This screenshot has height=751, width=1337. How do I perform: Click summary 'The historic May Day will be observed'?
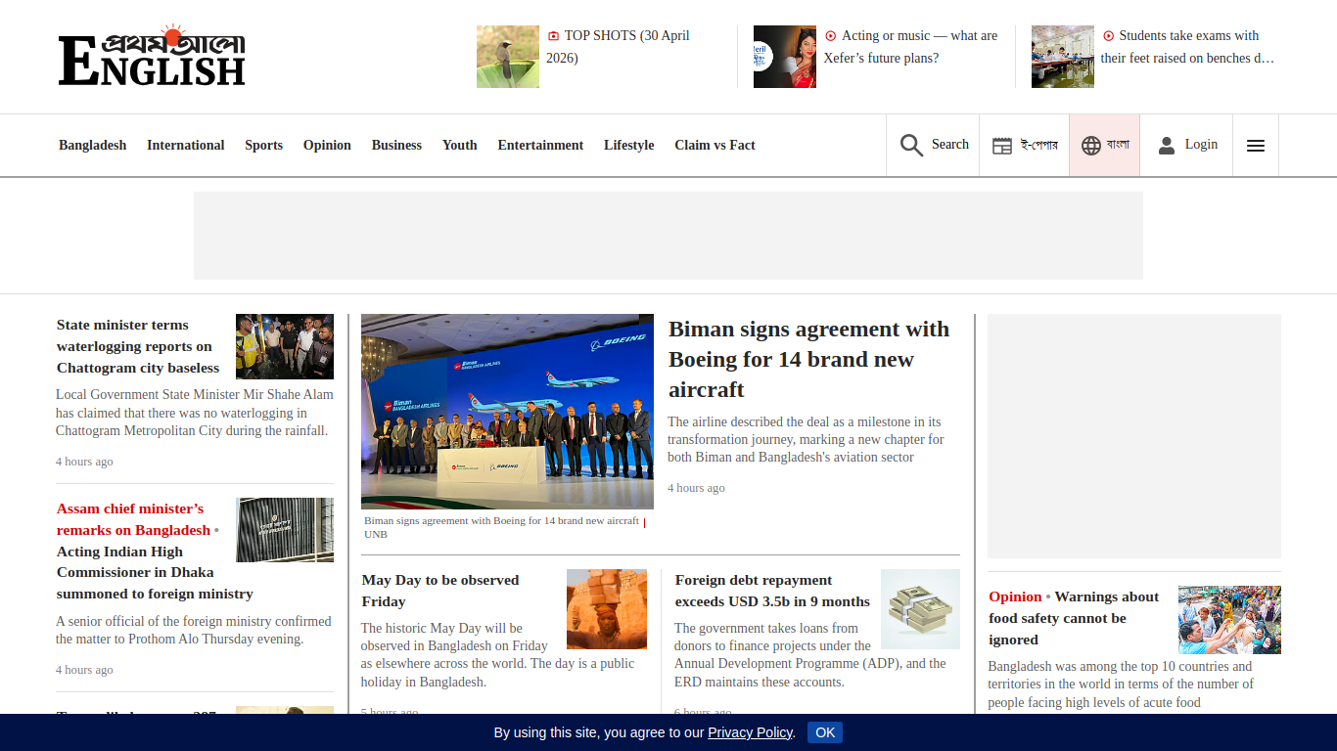[498, 655]
